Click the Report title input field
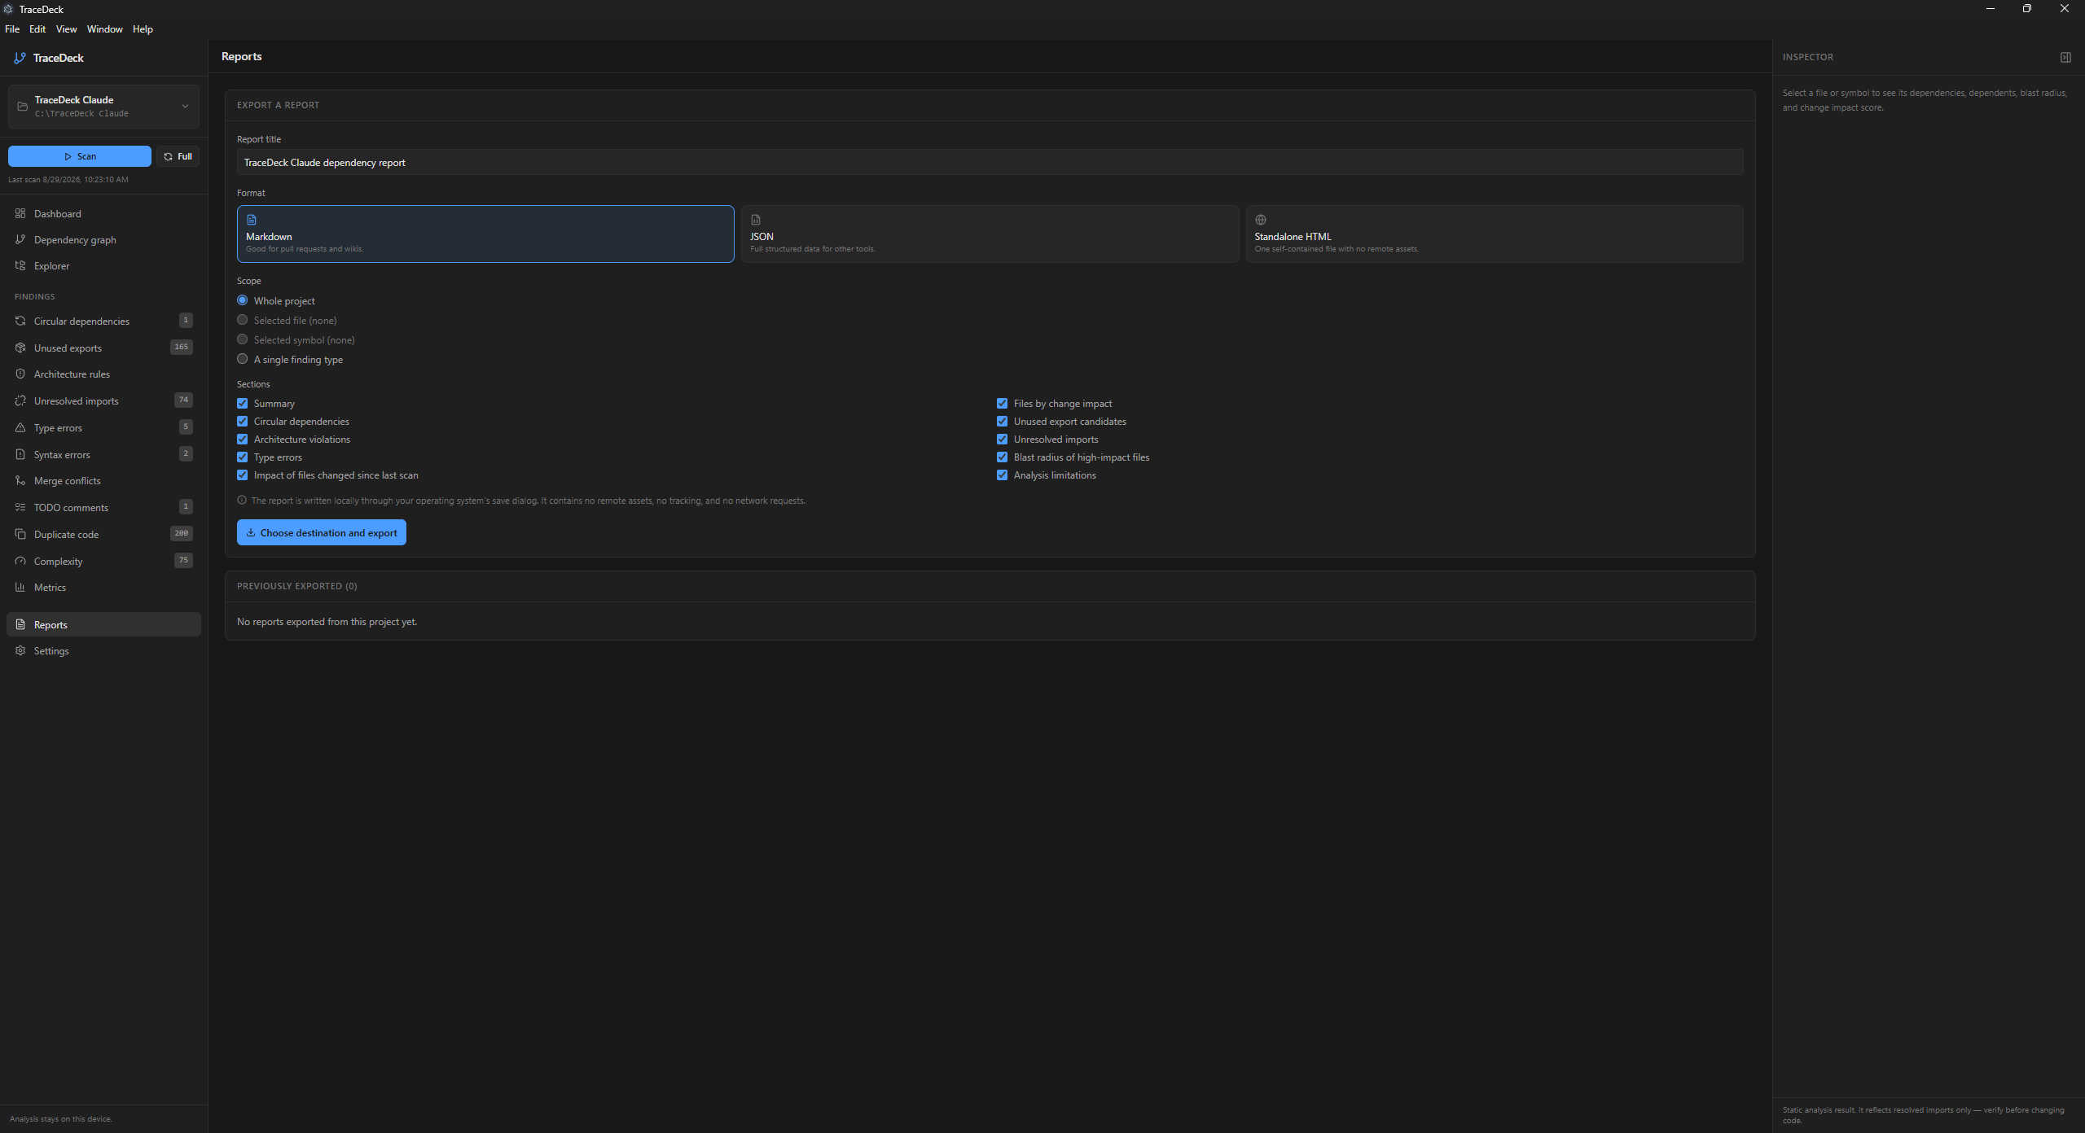 [990, 162]
